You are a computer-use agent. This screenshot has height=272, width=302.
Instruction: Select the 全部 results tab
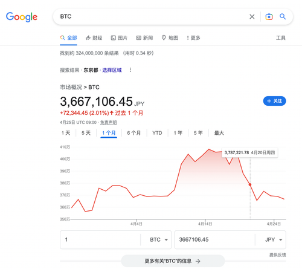69,38
